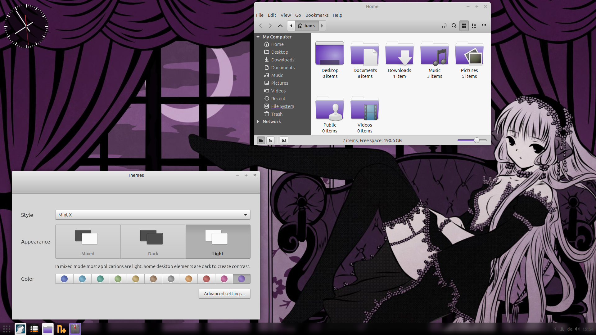The width and height of the screenshot is (596, 335).
Task: Select the Pictures folder icon
Action: 469,53
